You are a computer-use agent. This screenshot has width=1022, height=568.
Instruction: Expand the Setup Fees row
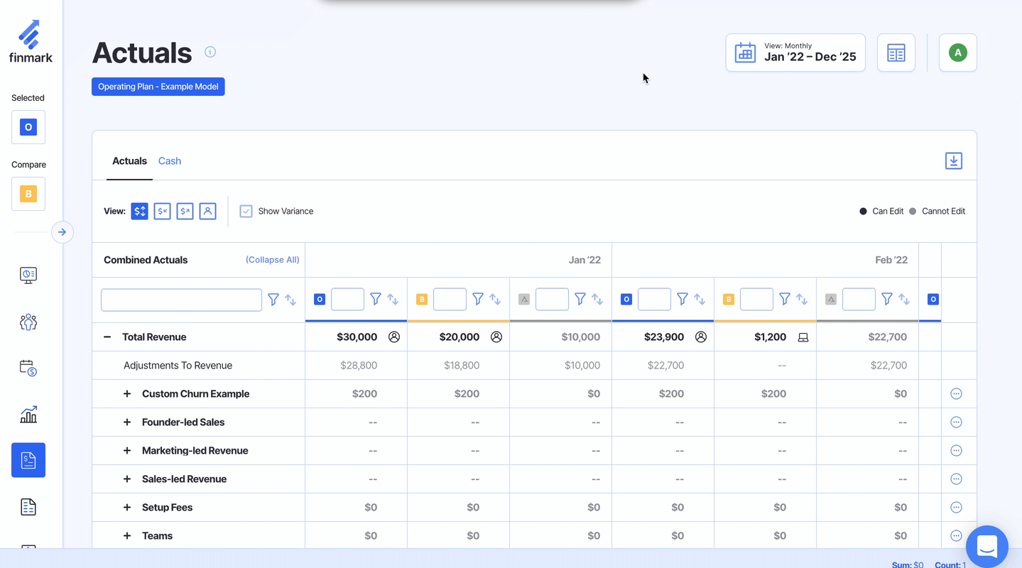(x=127, y=508)
